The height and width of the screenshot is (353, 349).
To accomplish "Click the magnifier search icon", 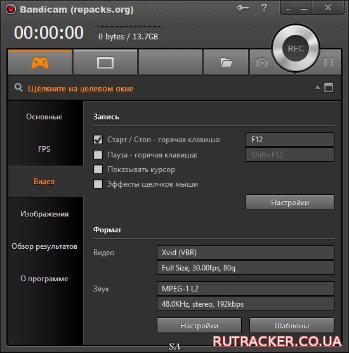I will point(18,88).
